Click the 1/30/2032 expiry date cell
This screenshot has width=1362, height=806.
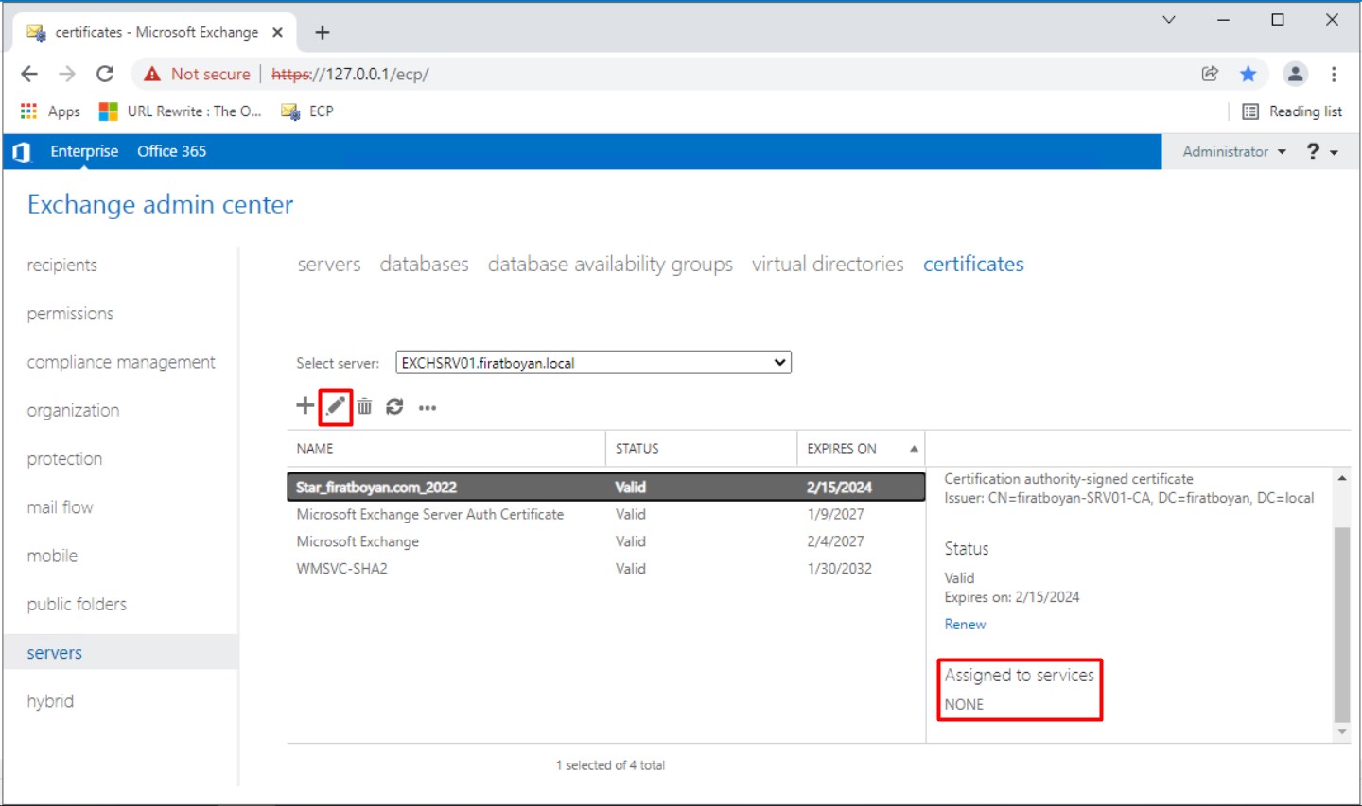[x=840, y=569]
